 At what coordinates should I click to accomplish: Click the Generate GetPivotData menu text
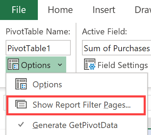point(75,125)
